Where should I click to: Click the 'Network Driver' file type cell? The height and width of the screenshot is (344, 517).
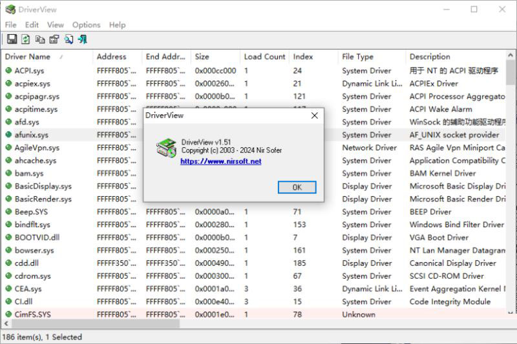coord(369,148)
